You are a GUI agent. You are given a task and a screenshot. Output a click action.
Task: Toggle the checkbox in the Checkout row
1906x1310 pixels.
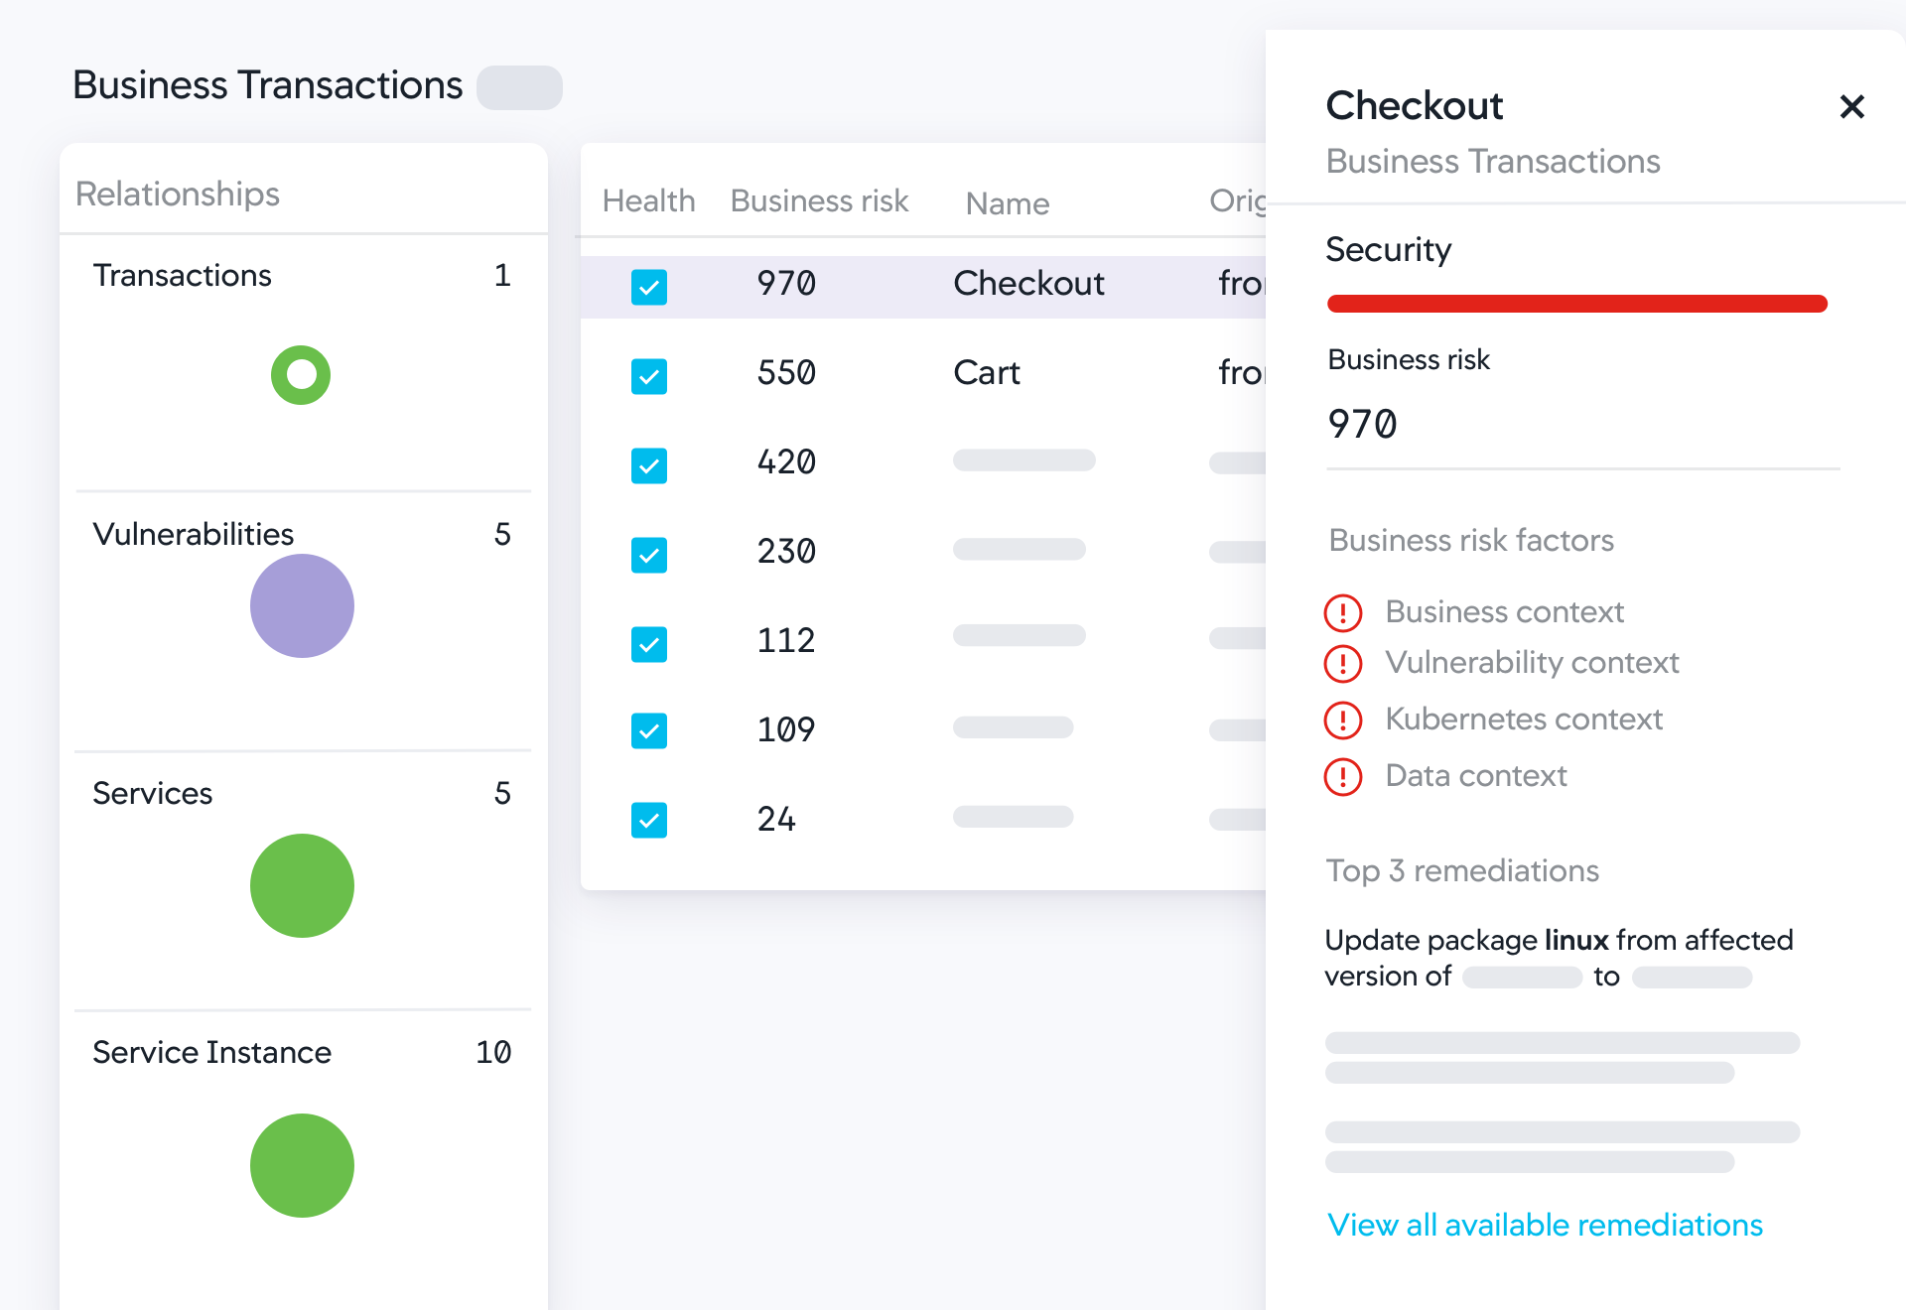click(649, 287)
